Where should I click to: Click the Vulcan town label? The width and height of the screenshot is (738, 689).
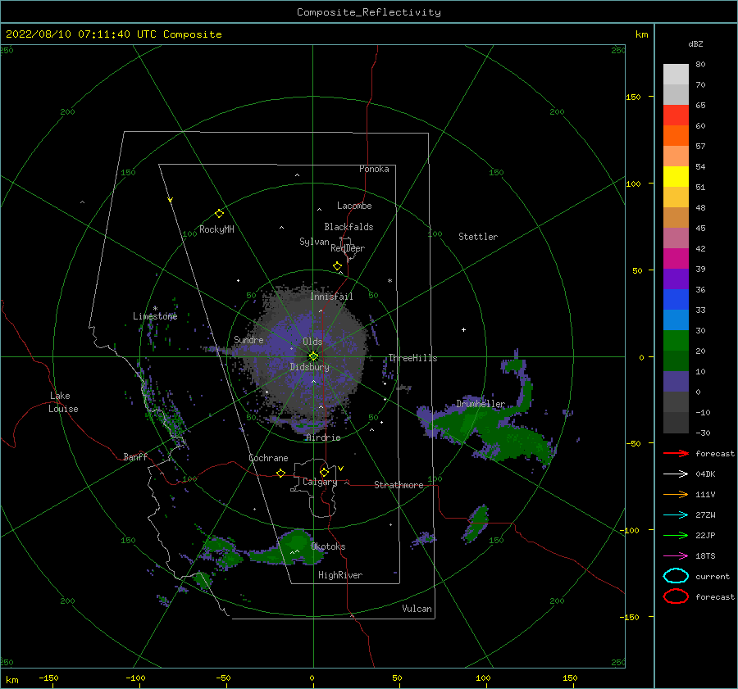point(417,609)
